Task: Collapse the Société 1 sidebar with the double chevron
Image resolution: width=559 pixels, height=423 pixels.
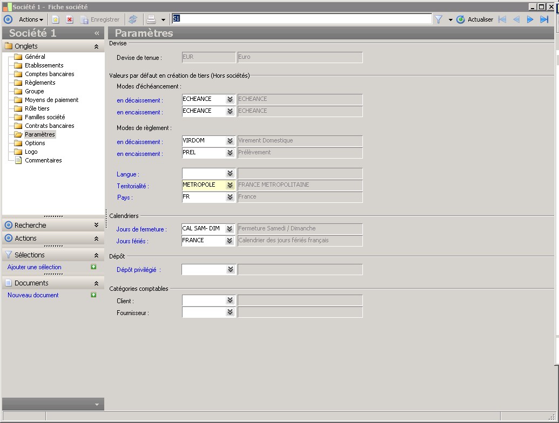Action: coord(97,33)
